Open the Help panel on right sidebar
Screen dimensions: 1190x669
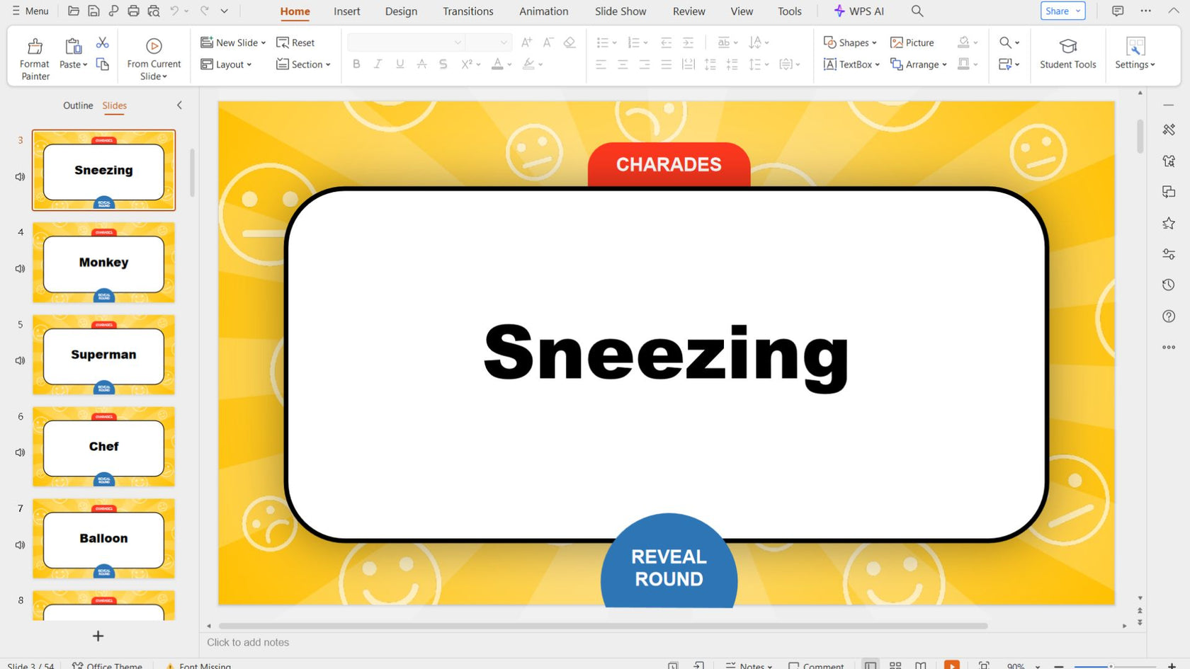1169,316
